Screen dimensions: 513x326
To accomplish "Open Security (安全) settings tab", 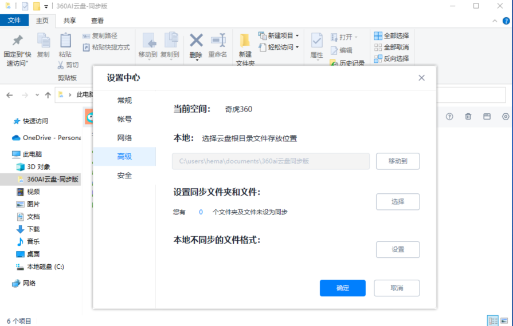I will pyautogui.click(x=124, y=176).
